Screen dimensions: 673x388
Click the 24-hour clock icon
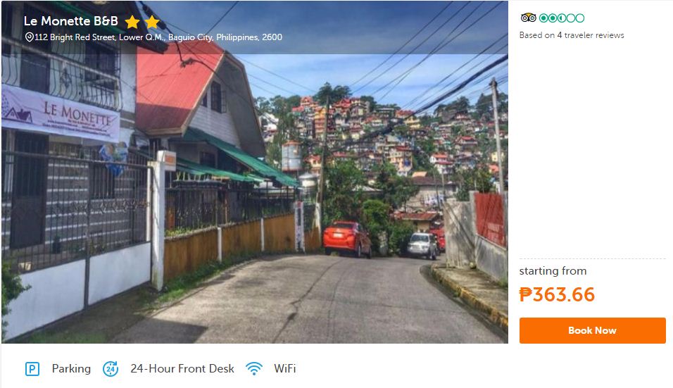click(111, 369)
